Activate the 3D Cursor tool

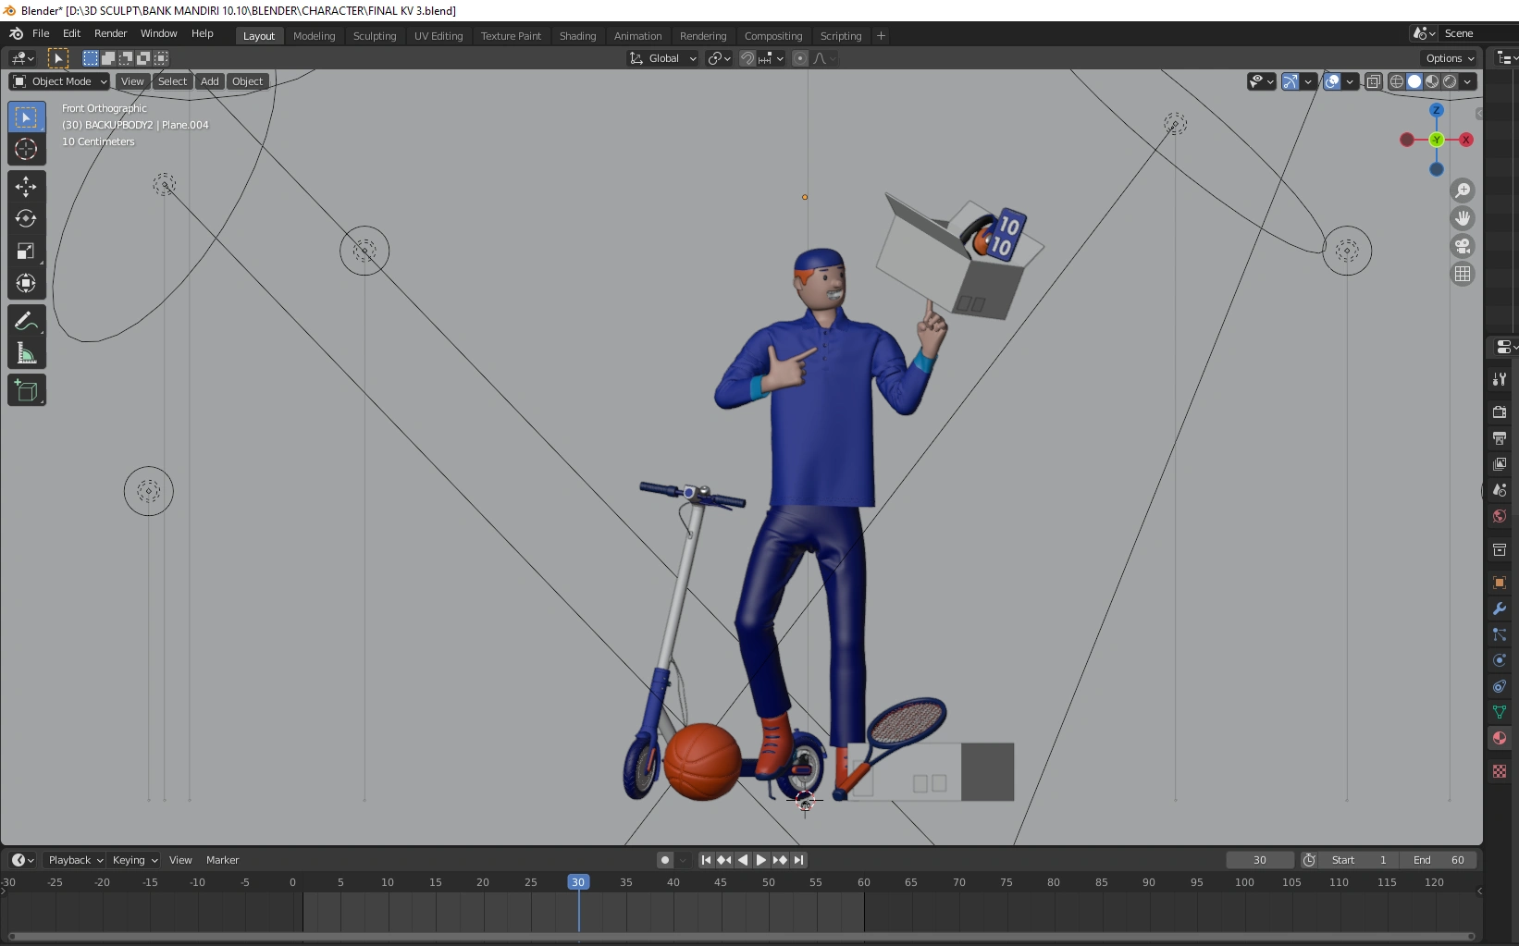pos(26,149)
